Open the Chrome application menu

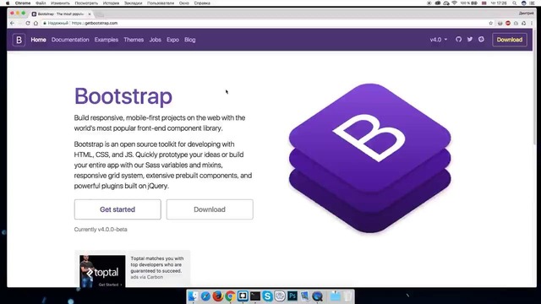(x=23, y=3)
